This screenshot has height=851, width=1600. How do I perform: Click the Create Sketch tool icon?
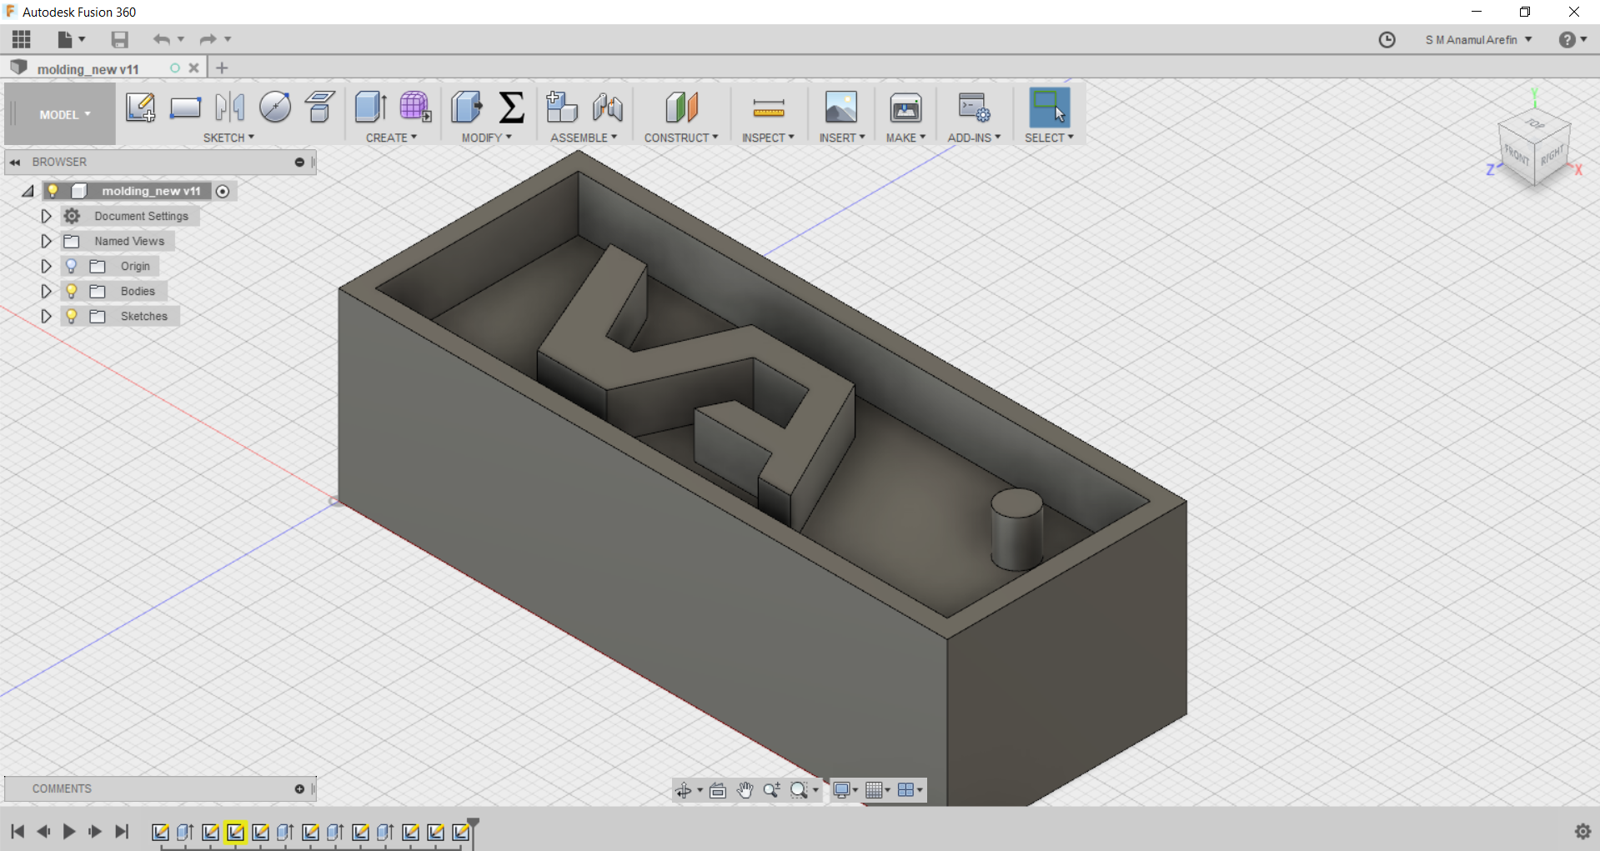[140, 108]
